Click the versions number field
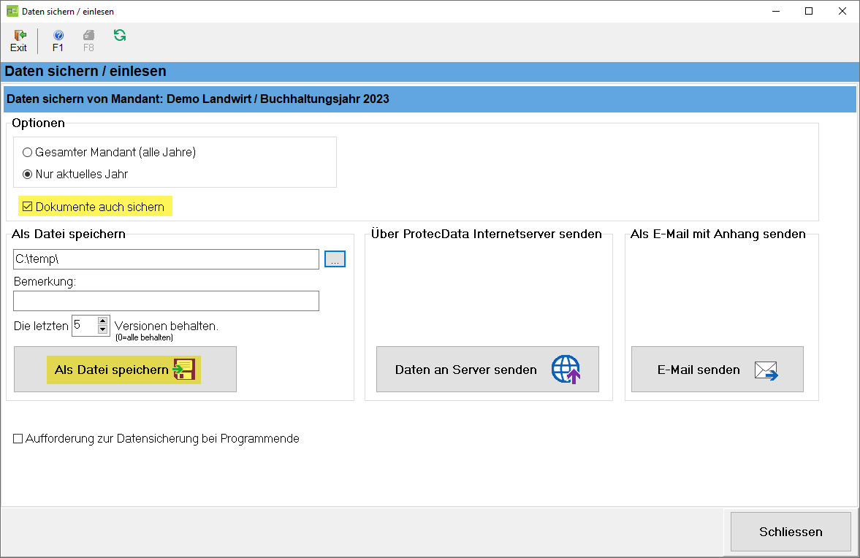860x558 pixels. [83, 326]
